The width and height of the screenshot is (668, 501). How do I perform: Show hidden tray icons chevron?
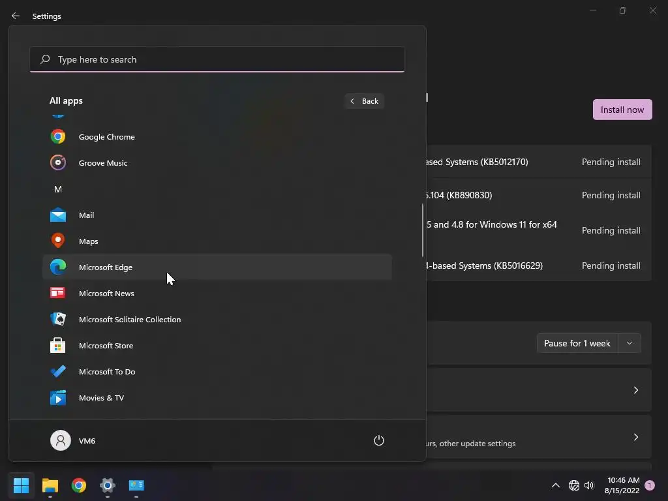pos(556,485)
